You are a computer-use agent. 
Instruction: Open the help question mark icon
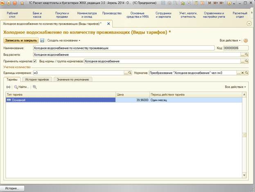pyautogui.click(x=246, y=40)
